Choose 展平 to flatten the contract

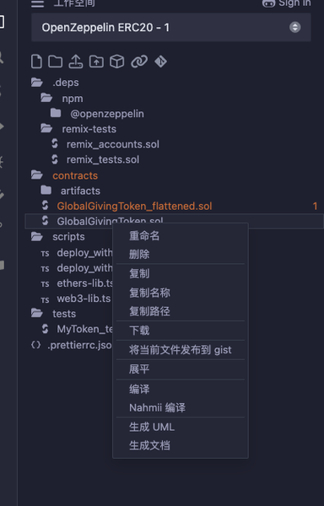[139, 369]
